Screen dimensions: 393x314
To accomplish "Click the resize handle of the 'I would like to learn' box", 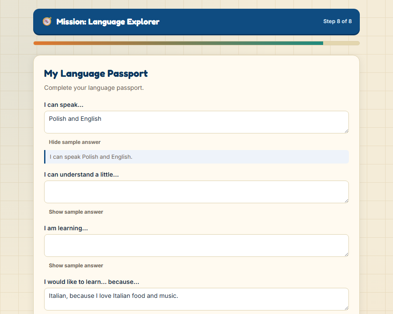I will (x=346, y=308).
